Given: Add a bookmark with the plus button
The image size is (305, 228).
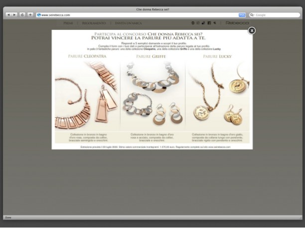Looking at the screenshot, I should coord(30,15).
